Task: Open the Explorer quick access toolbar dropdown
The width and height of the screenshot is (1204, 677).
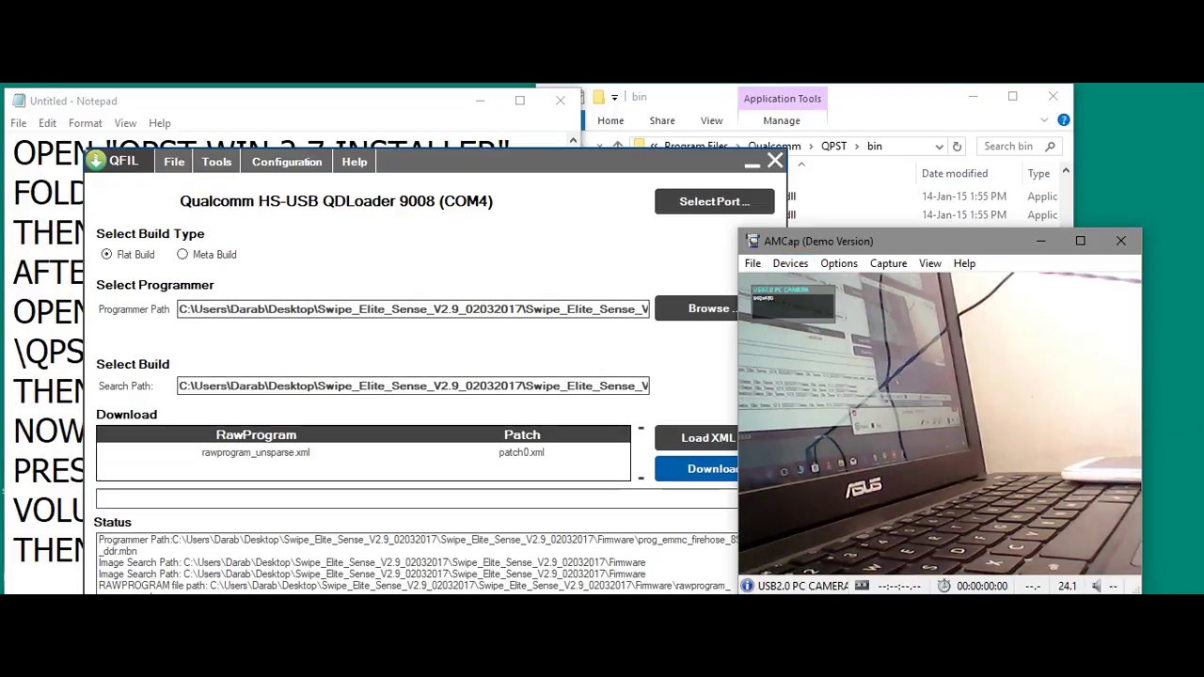Action: 614,97
